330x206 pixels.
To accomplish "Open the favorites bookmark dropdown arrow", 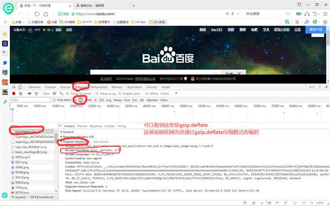I will tap(23, 22).
